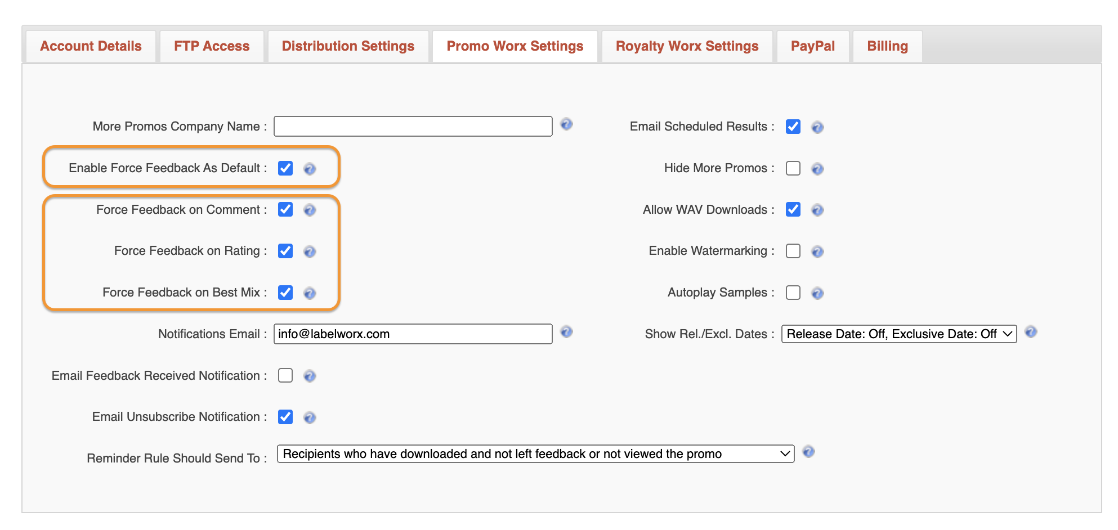Image resolution: width=1118 pixels, height=530 pixels.
Task: Click into the Notifications Email field
Action: tap(413, 334)
